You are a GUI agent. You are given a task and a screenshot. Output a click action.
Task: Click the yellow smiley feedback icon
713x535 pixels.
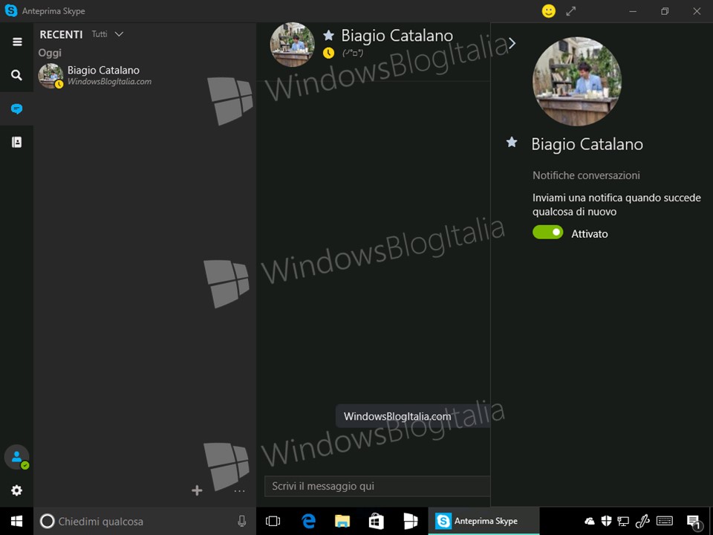(x=549, y=11)
